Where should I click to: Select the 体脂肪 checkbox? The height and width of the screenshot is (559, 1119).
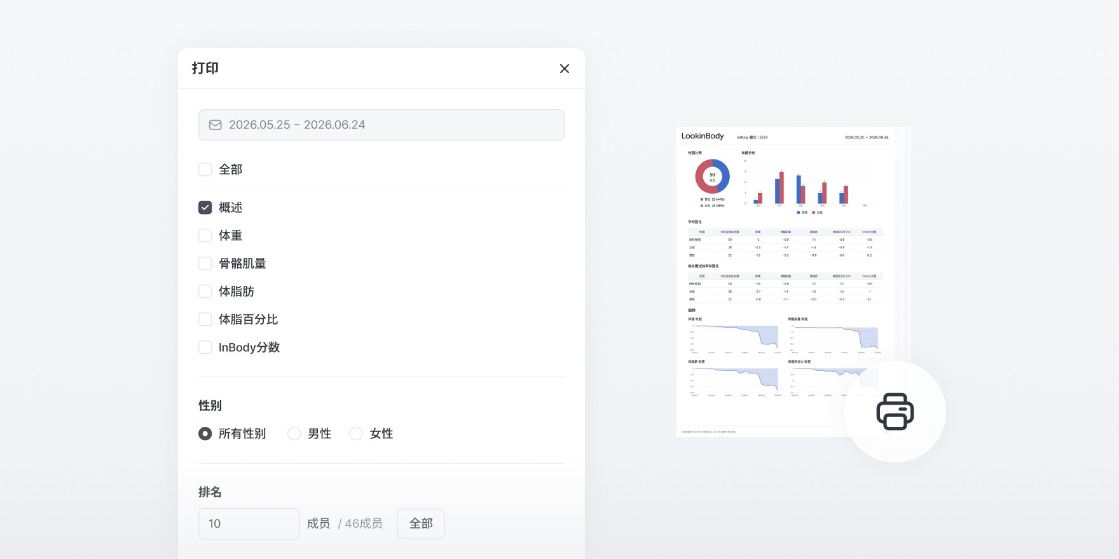pyautogui.click(x=205, y=292)
